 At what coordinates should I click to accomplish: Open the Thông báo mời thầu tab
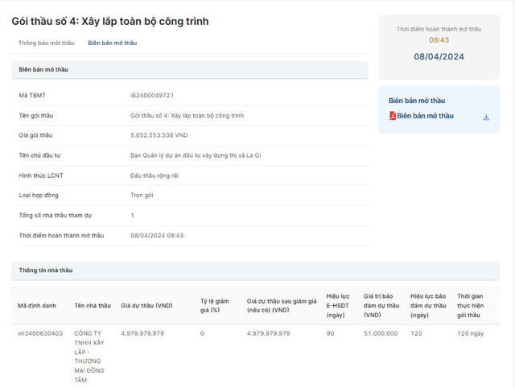click(x=47, y=43)
